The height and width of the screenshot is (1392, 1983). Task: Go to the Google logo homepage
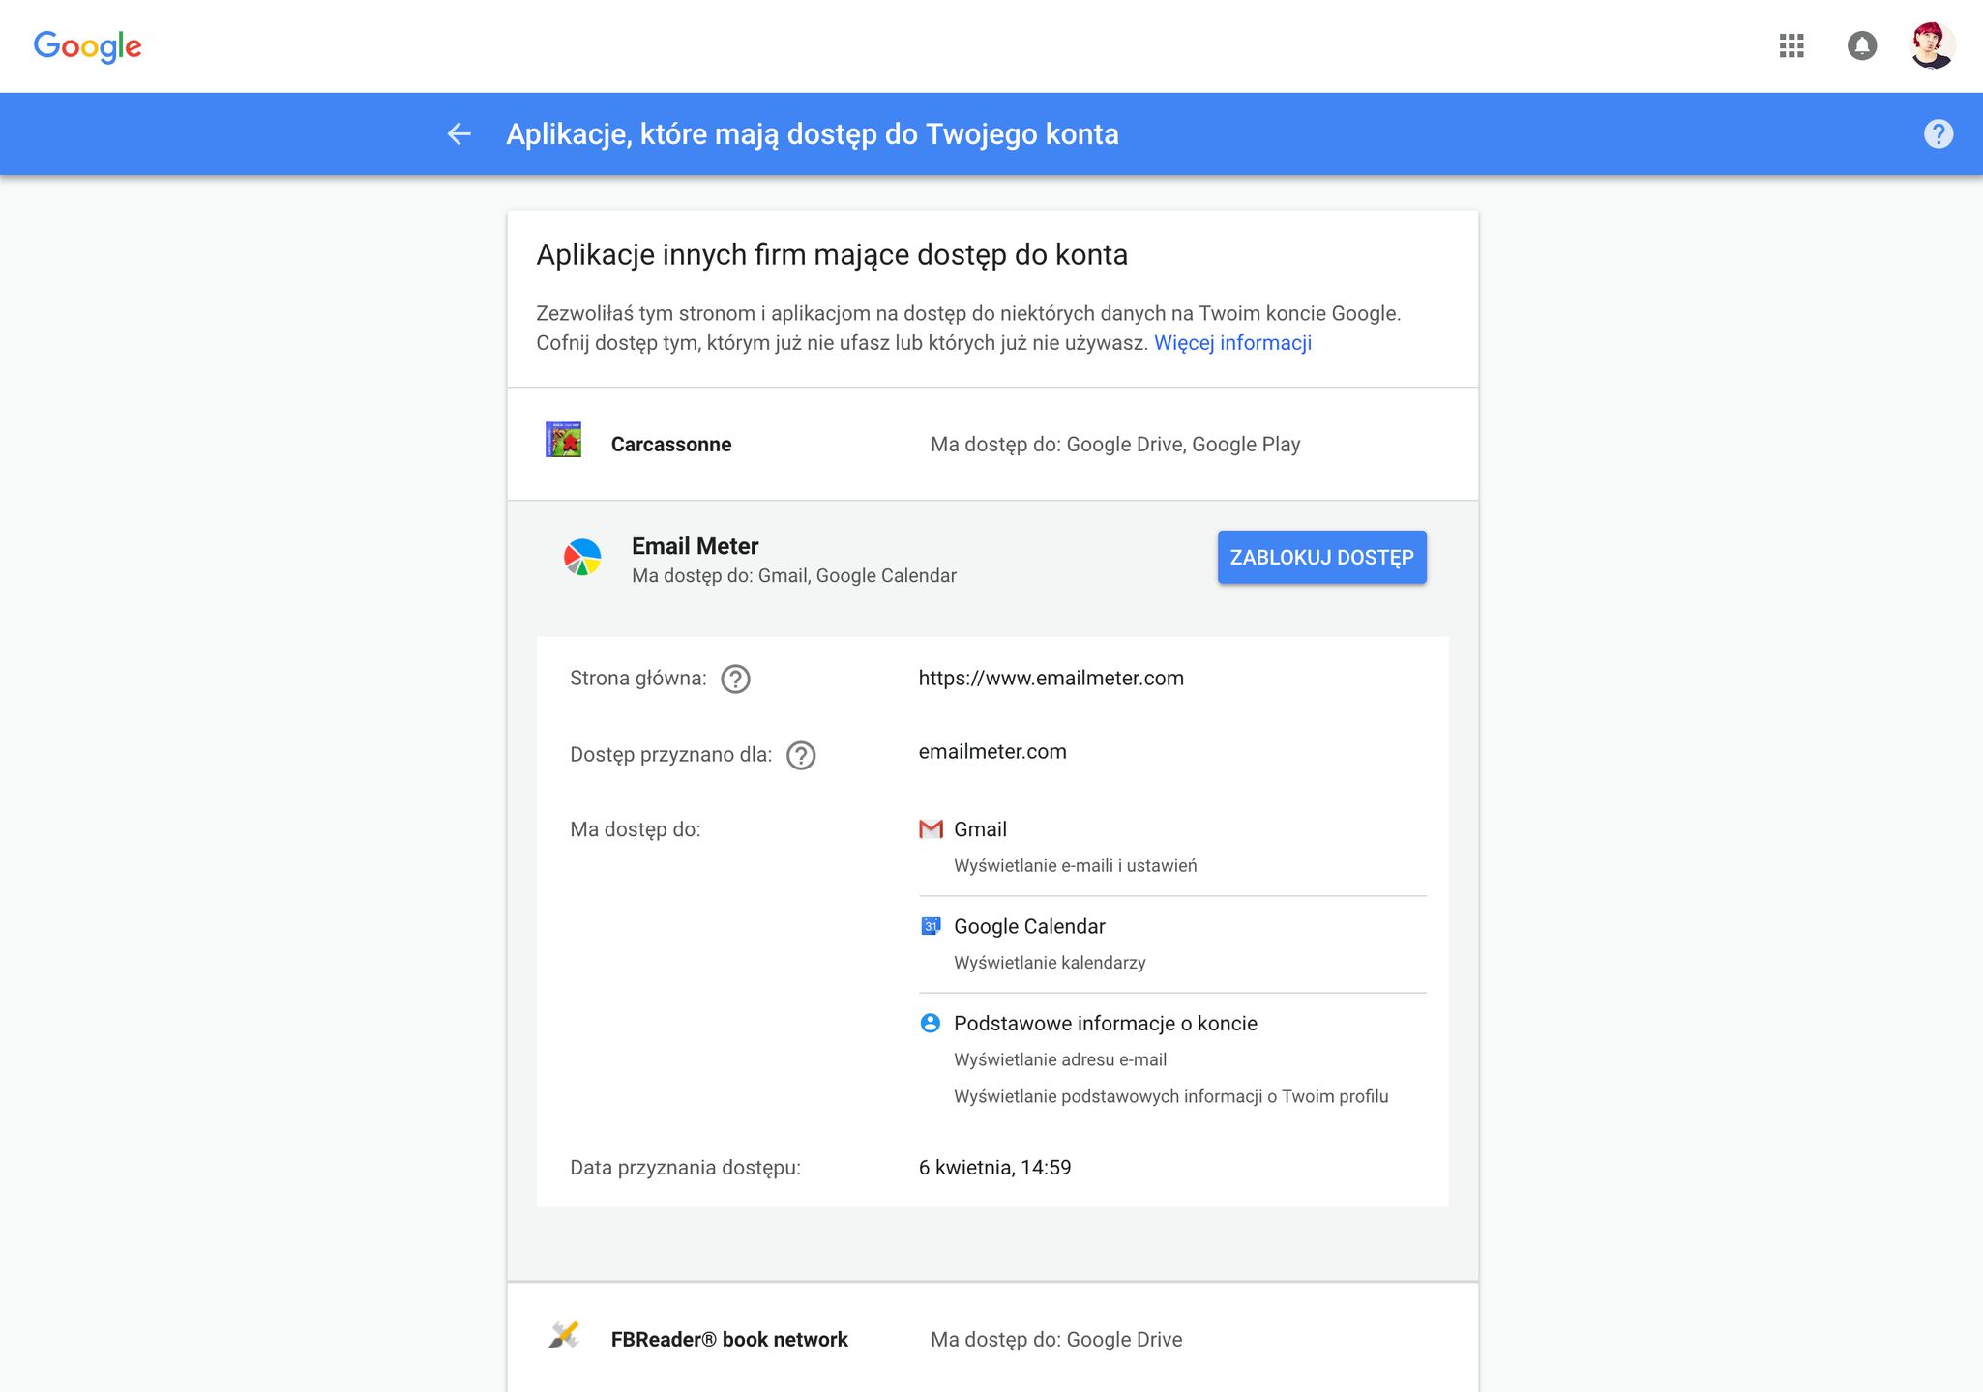(87, 45)
